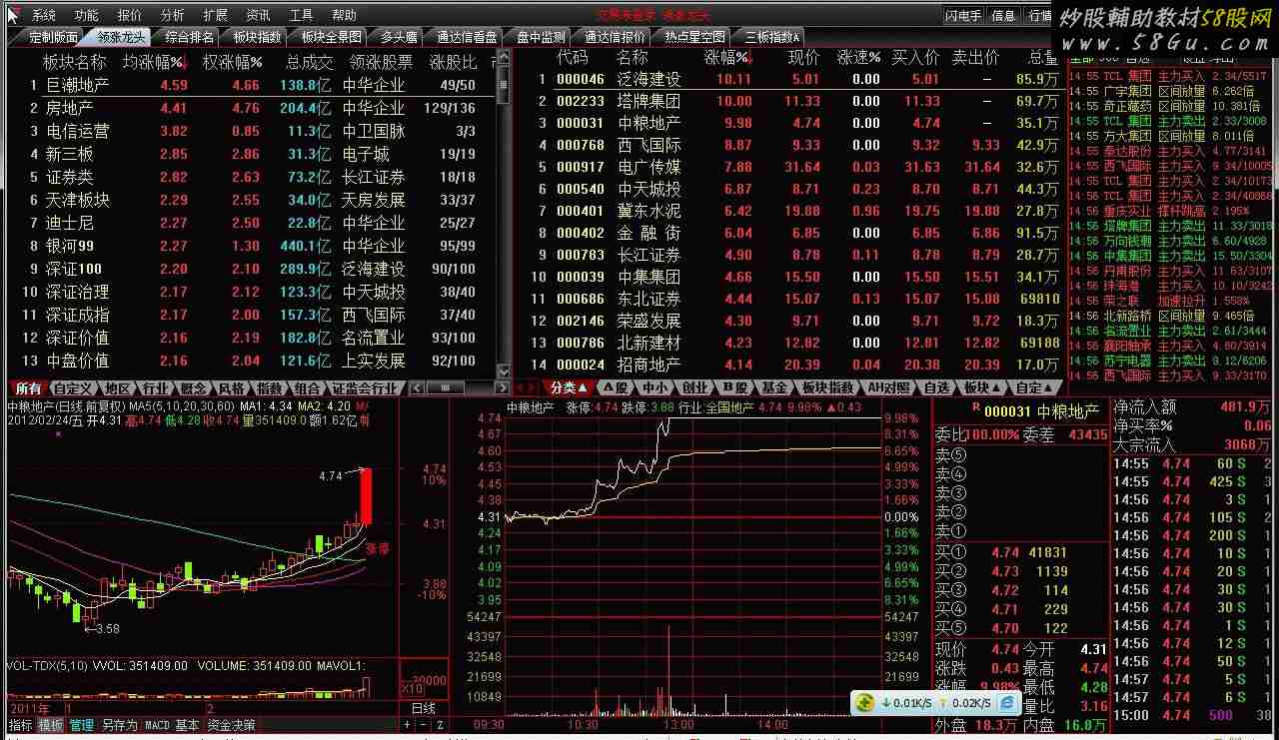Open the 报价 menu
Image resolution: width=1279 pixels, height=740 pixels.
click(129, 15)
